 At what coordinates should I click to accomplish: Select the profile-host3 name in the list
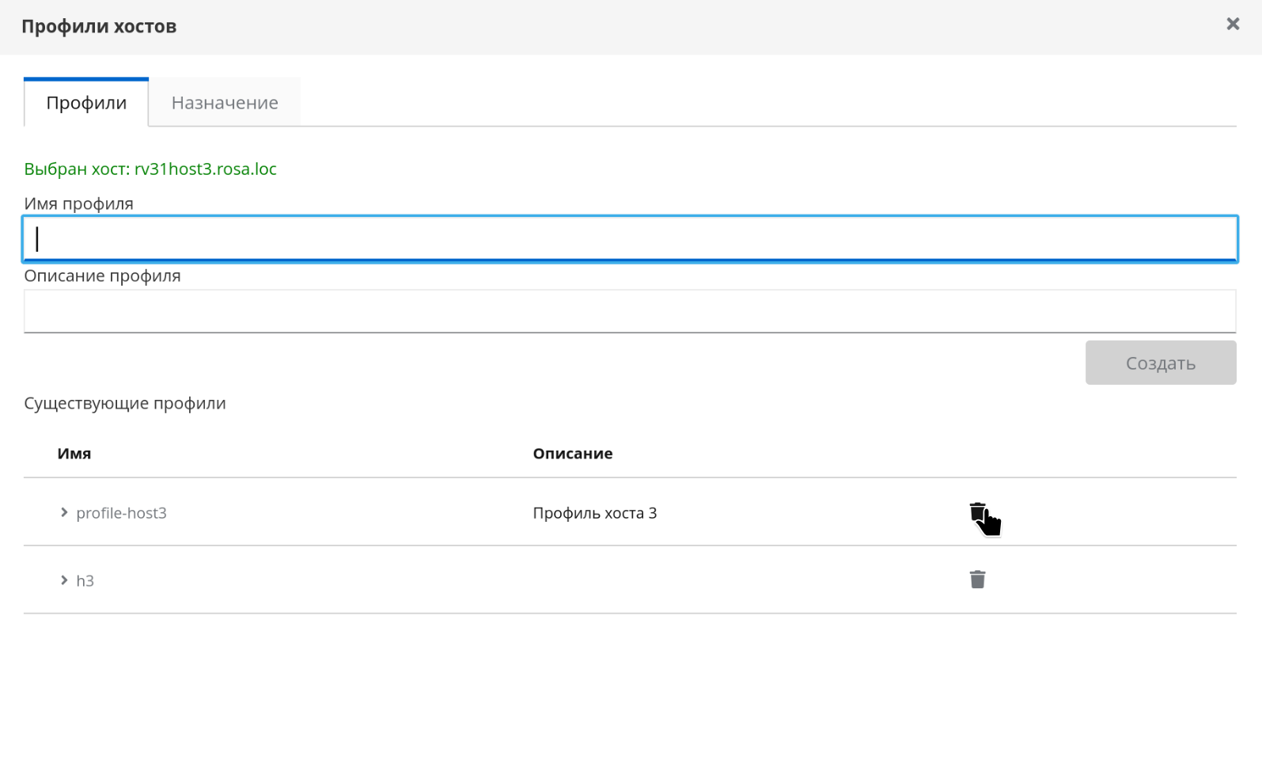click(x=121, y=513)
